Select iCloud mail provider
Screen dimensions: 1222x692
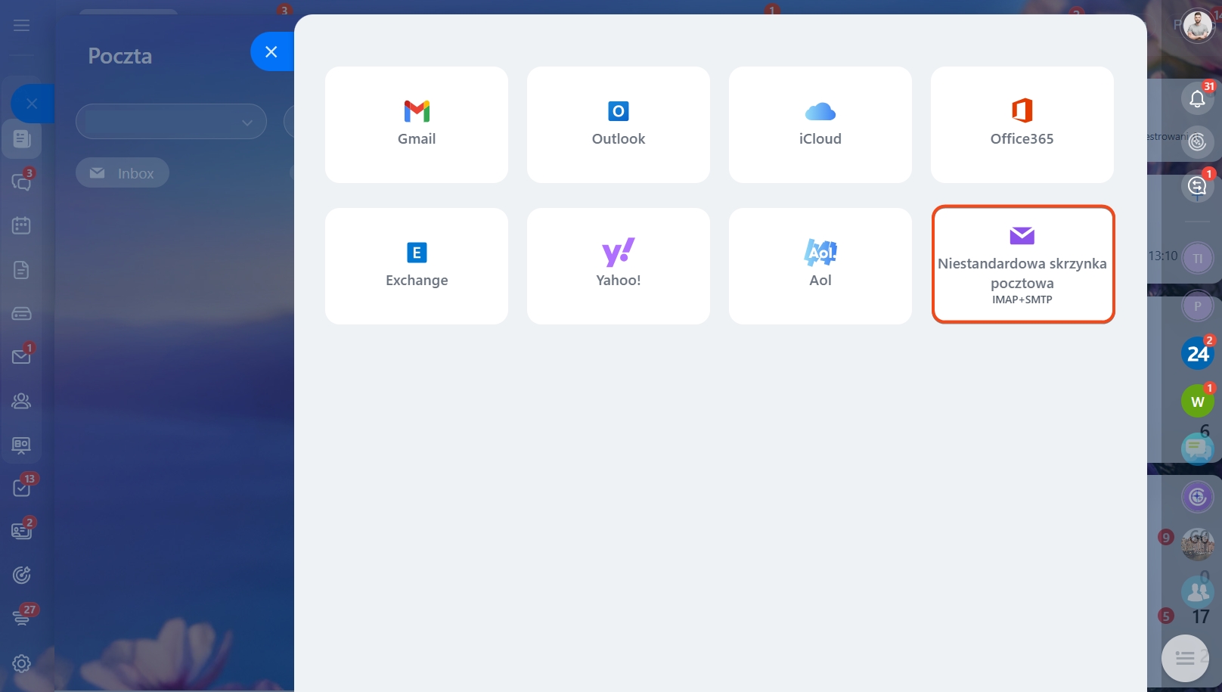pos(820,125)
